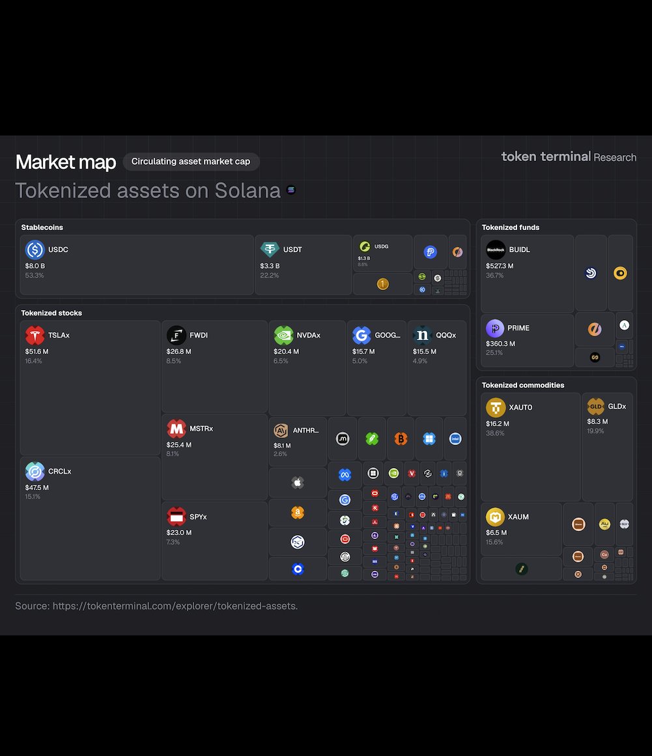The image size is (652, 756).
Task: Click the Market map title
Action: click(x=66, y=162)
